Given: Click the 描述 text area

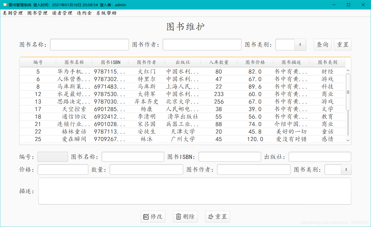Looking at the screenshot, I should 195,191.
